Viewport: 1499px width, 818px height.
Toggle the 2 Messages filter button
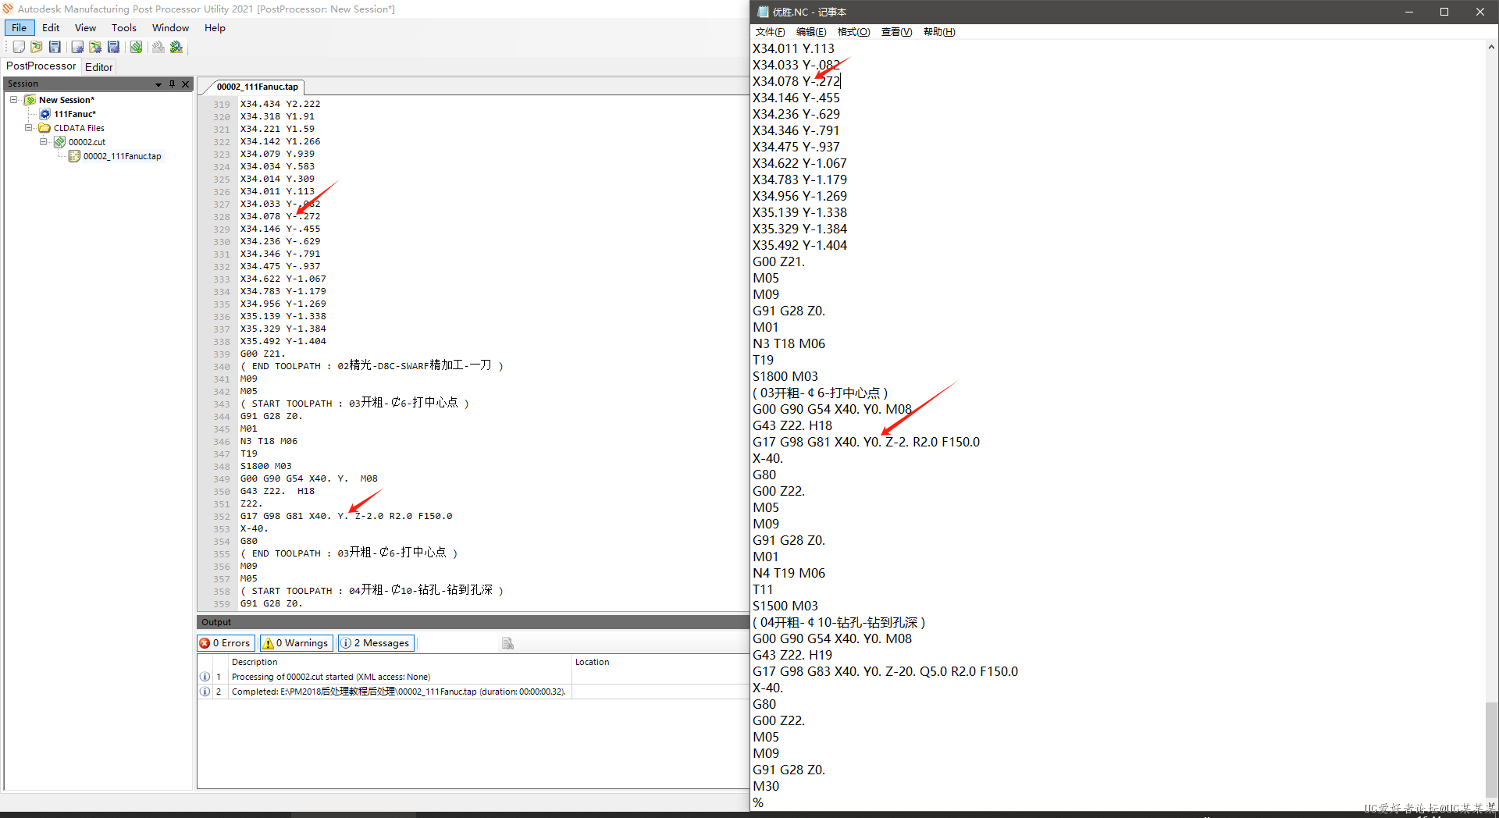376,643
